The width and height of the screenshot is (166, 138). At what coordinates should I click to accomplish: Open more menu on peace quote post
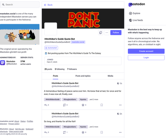120,105
